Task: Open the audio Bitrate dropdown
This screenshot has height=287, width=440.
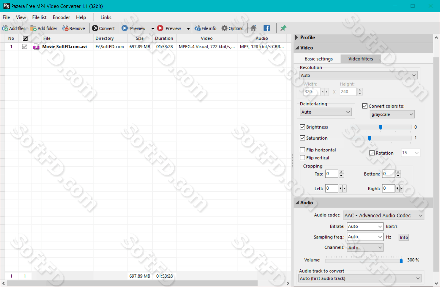Action: pyautogui.click(x=365, y=226)
